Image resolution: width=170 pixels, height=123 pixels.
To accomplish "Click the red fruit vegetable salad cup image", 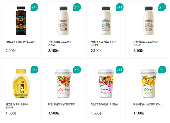I will tap(64, 83).
